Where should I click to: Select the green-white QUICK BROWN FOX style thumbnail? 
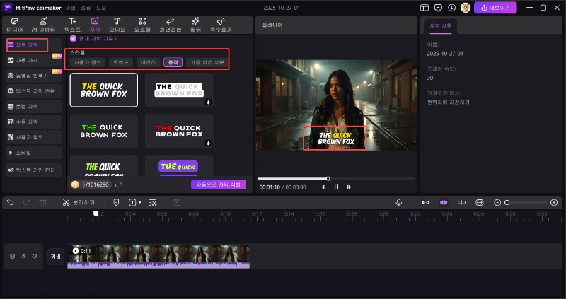103,131
